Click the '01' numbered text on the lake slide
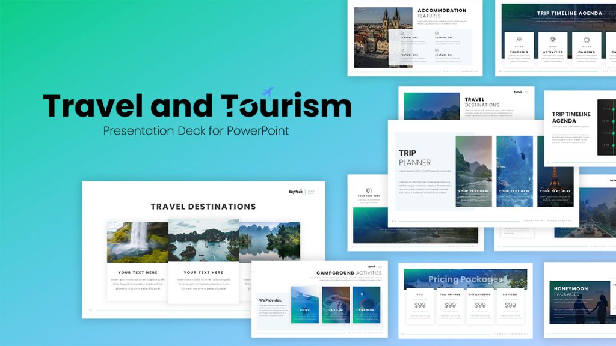Image resolution: width=616 pixels, height=346 pixels. tap(369, 190)
